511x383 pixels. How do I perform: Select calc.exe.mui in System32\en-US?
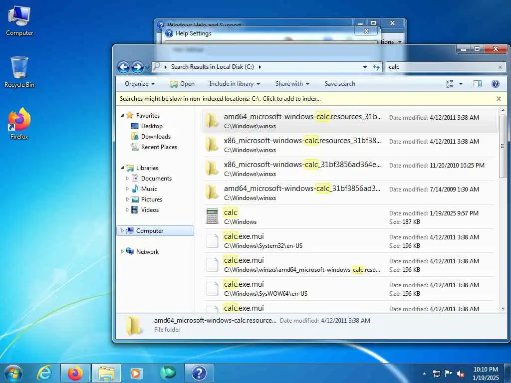(350, 241)
